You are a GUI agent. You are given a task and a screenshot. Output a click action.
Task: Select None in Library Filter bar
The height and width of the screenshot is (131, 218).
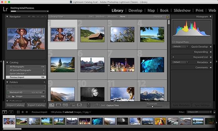tap(123, 16)
